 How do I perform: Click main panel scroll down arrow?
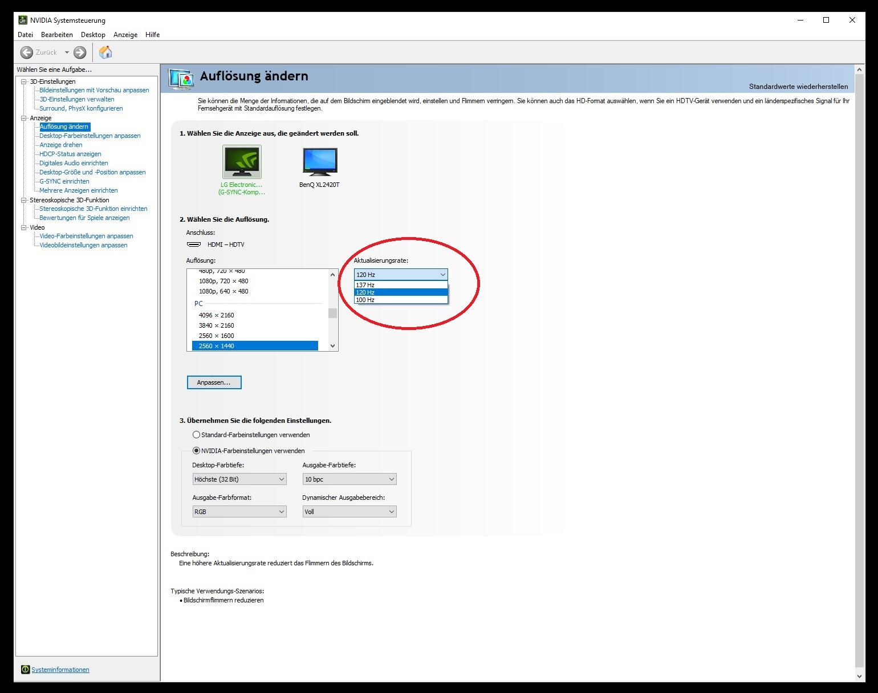tap(860, 676)
